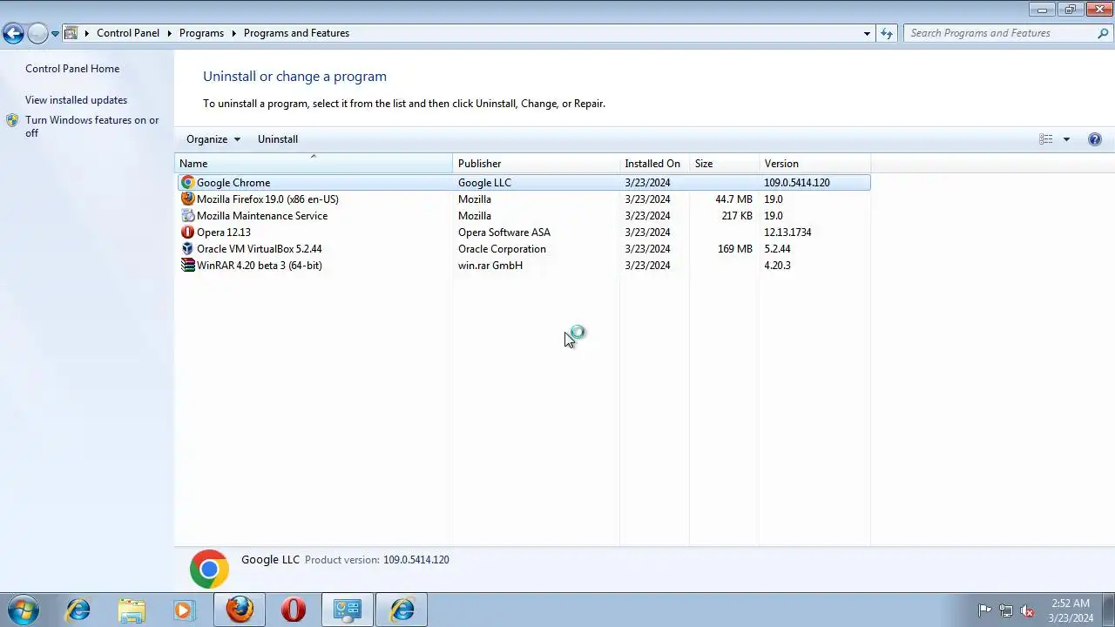The width and height of the screenshot is (1115, 627).
Task: Open Control Panel Home link
Action: (x=72, y=69)
